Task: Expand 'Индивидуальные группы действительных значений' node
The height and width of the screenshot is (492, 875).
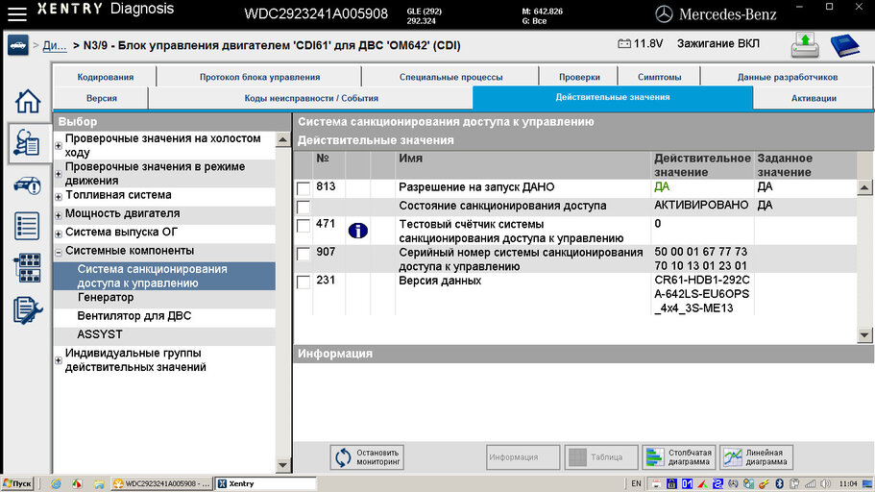Action: point(58,360)
